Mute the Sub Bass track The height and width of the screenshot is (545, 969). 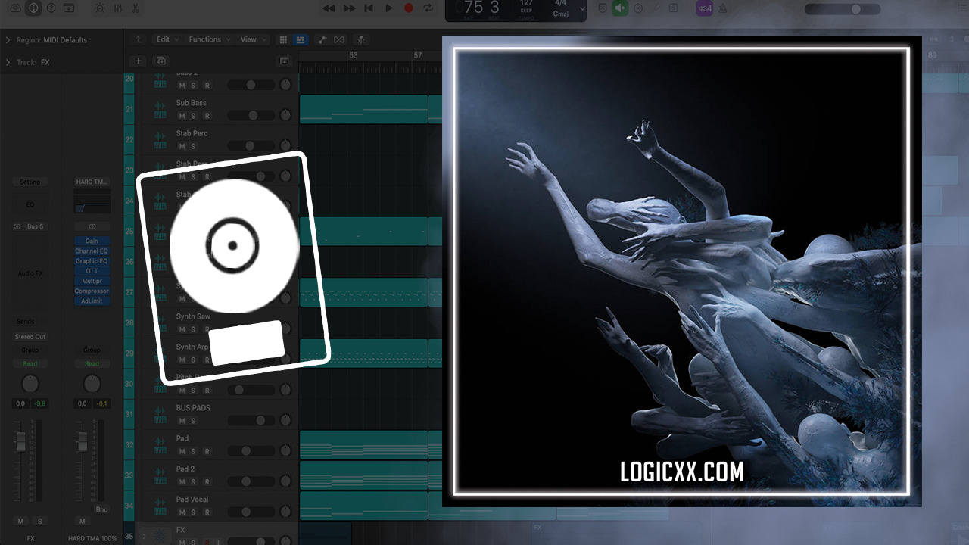point(182,116)
